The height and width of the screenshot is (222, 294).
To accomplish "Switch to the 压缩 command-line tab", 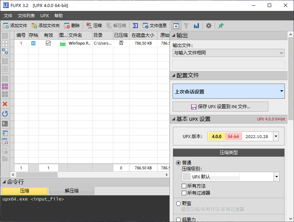I will coord(25,191).
